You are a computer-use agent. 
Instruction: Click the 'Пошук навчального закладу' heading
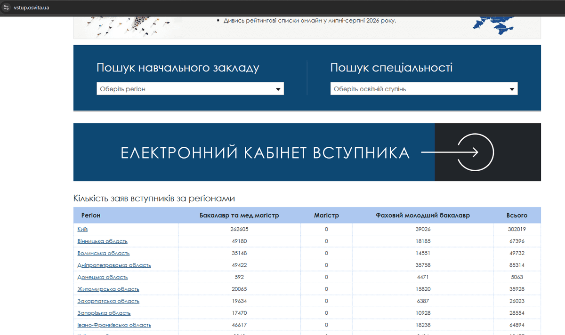coord(178,68)
